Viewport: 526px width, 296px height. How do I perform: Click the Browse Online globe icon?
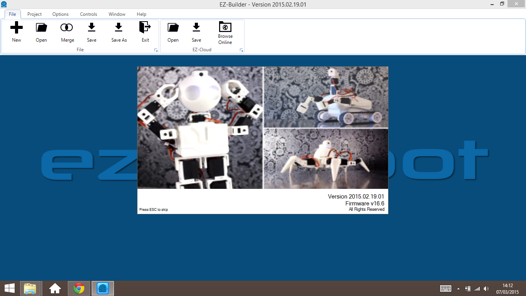(225, 31)
